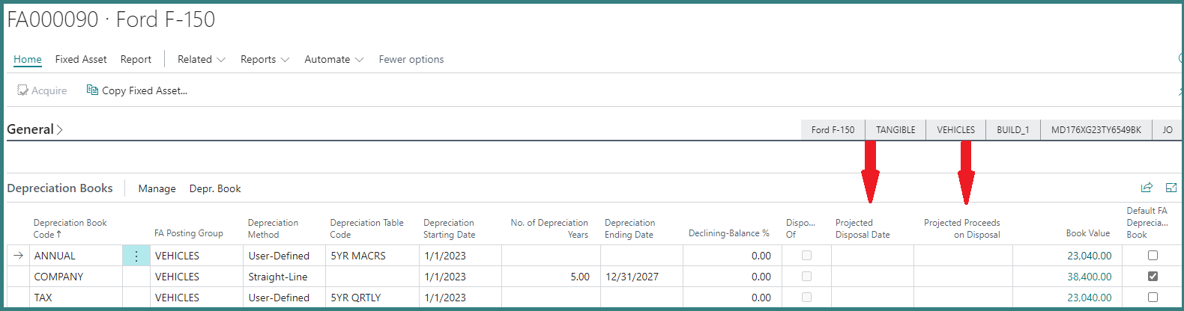Select the COMPANY depreciation book code cell
Viewport: 1184px width, 311px height.
click(x=75, y=277)
